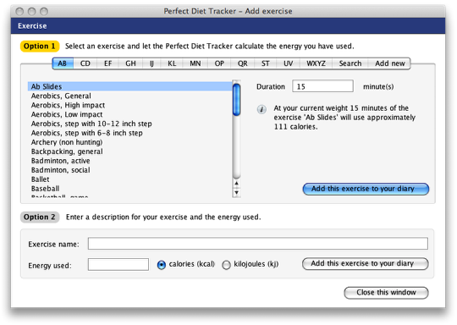
Task: Open the UV exercise tab
Action: tap(289, 63)
